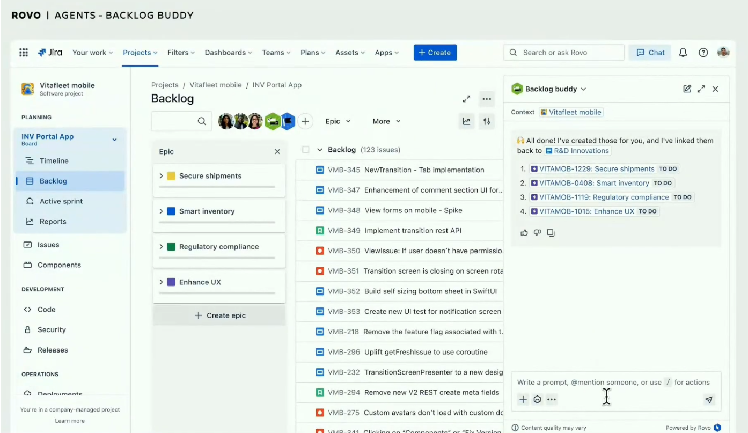The width and height of the screenshot is (748, 433).
Task: Open the More filter dropdown
Action: coord(387,121)
